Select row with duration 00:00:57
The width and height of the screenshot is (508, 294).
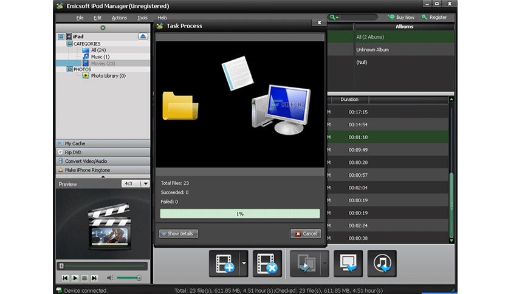(x=388, y=175)
